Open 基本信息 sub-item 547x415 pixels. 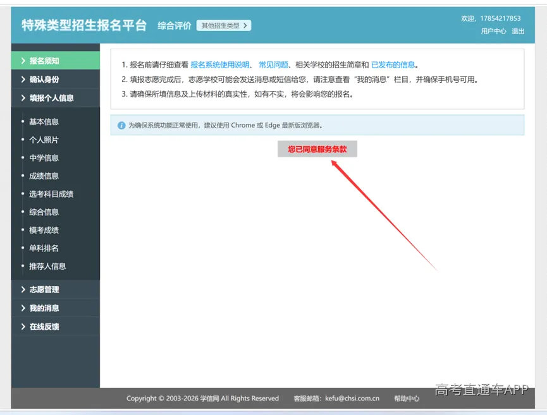click(x=44, y=122)
